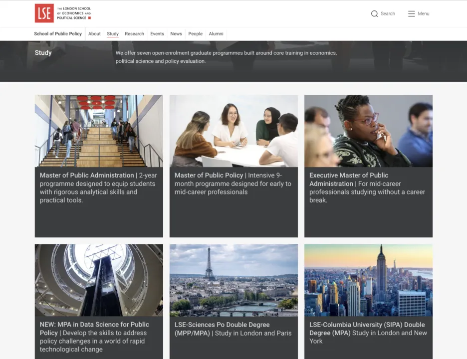Screen dimensions: 467x359
Task: Select the About navigation item
Action: coord(94,34)
